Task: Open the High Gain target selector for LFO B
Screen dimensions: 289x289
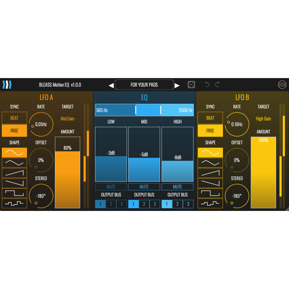Action: click(263, 118)
